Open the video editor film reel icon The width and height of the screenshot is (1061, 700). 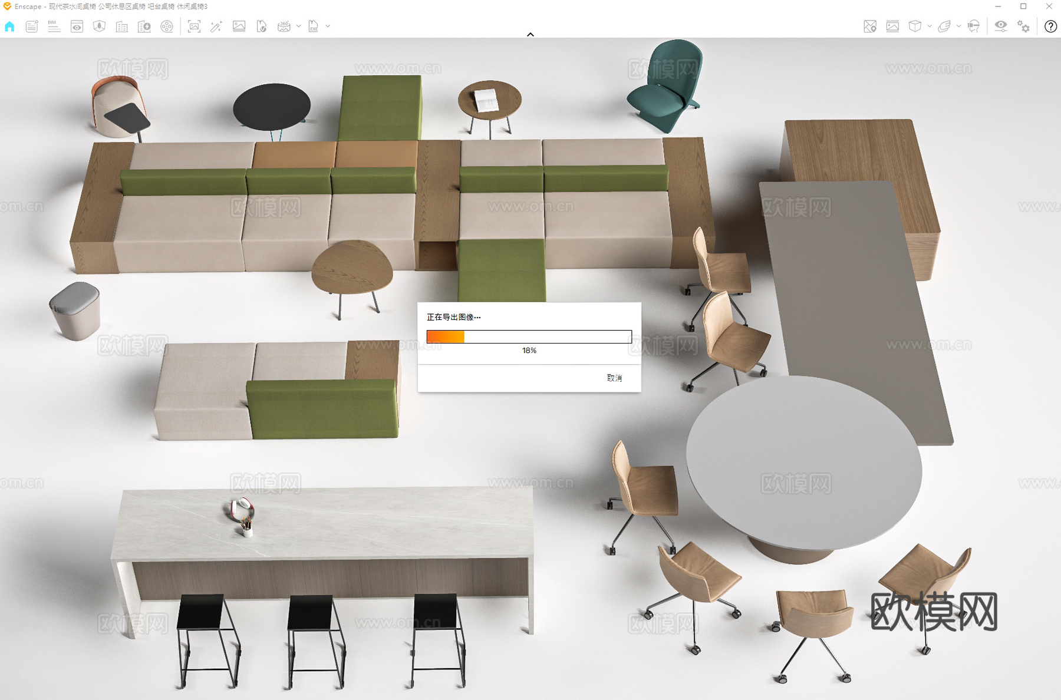(167, 27)
